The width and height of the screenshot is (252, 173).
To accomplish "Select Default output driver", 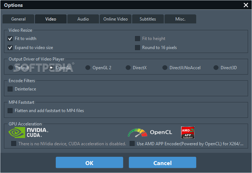I will [x=11, y=67].
